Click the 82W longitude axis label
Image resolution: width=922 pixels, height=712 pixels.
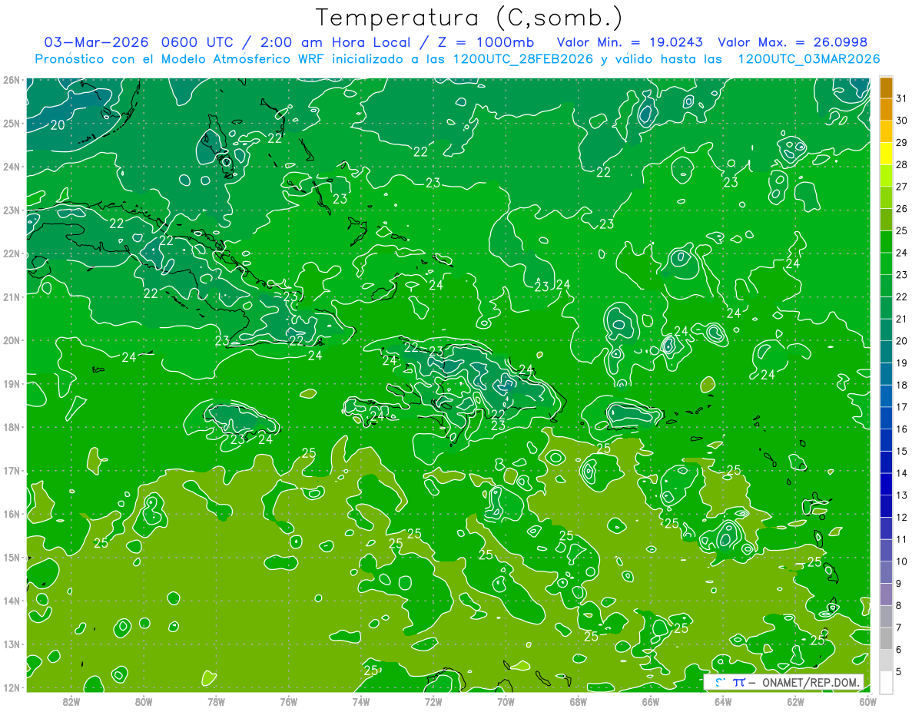(71, 702)
